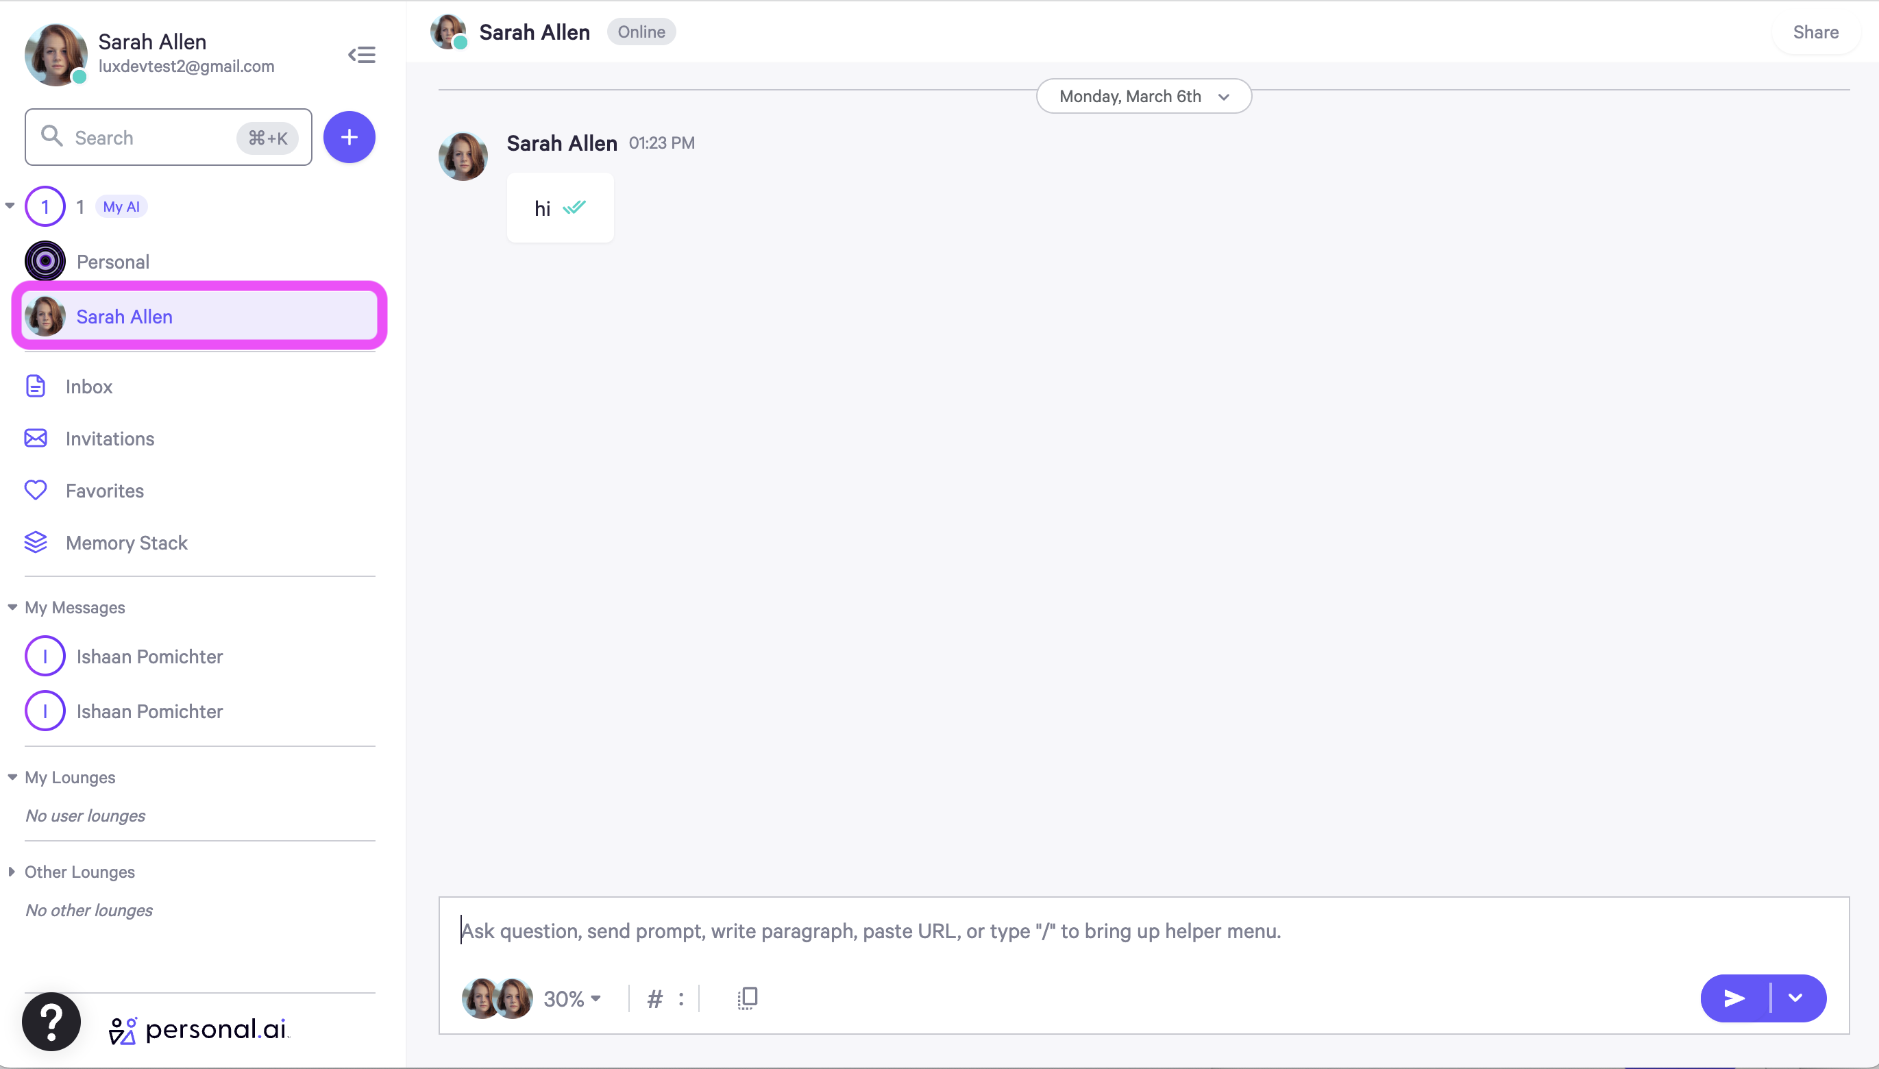The width and height of the screenshot is (1879, 1069).
Task: Open Favorites heart item
Action: coord(104,491)
